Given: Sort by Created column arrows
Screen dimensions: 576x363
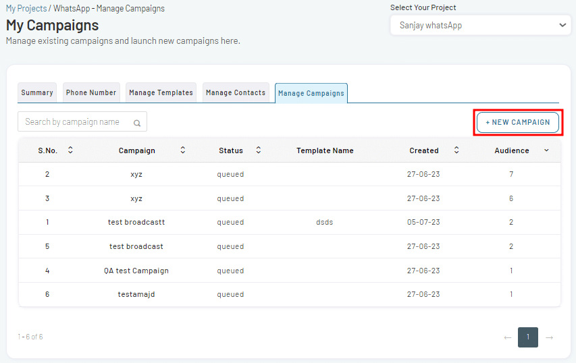Looking at the screenshot, I should coord(456,150).
